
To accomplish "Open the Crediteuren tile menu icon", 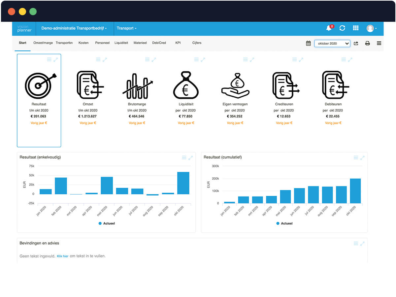I will [x=295, y=59].
